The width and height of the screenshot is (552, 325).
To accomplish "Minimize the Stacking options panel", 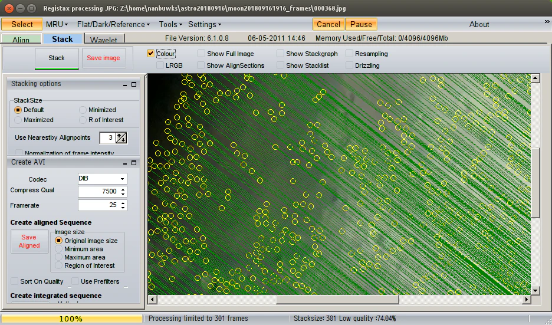I will [125, 84].
